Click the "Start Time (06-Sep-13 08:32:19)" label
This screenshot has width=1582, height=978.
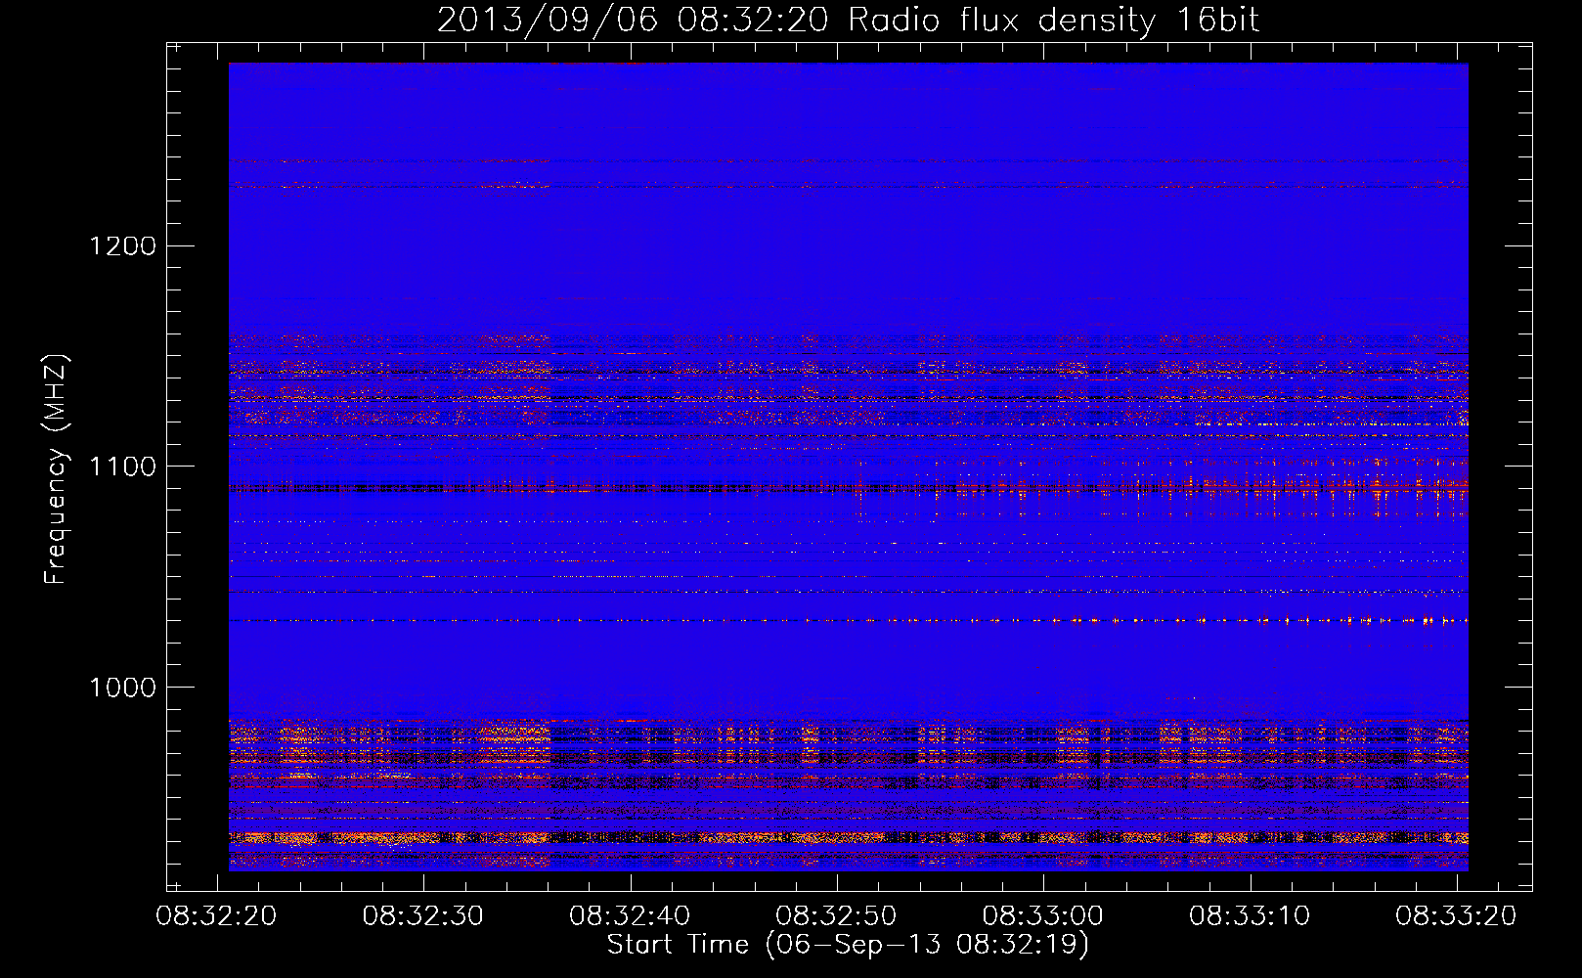pos(848,945)
